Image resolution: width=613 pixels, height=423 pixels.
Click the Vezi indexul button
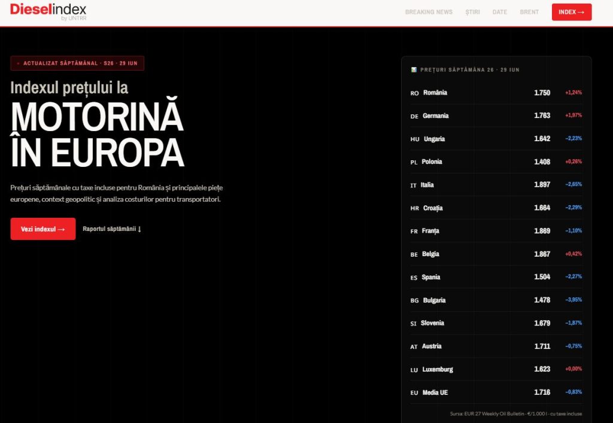[43, 229]
